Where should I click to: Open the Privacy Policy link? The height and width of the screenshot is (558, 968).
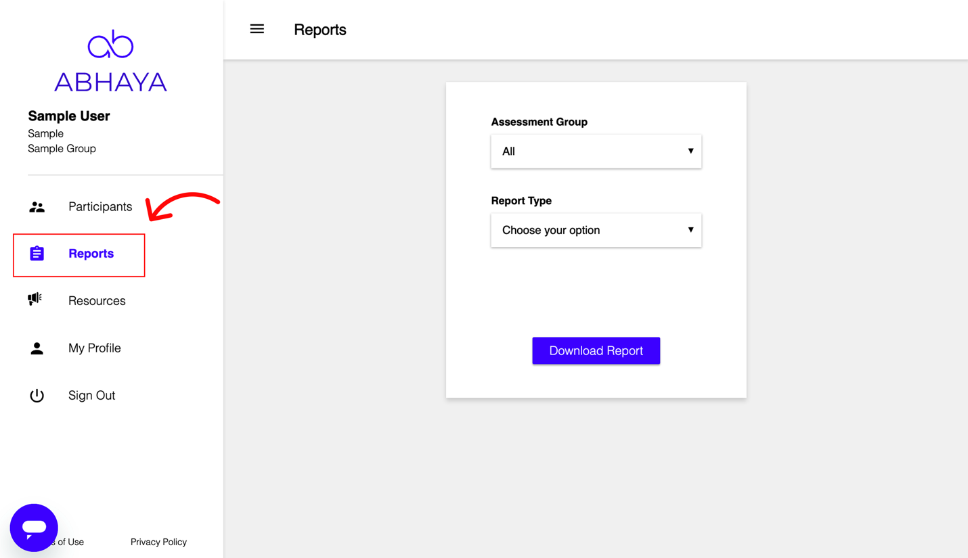158,542
